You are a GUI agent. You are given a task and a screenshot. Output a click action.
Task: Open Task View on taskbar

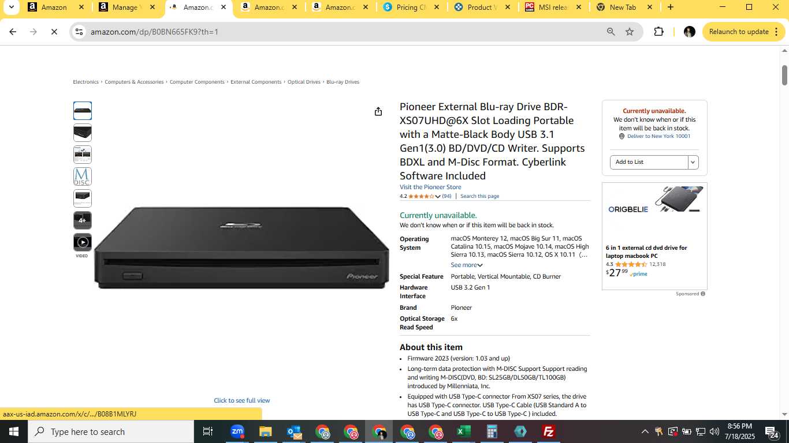(208, 431)
